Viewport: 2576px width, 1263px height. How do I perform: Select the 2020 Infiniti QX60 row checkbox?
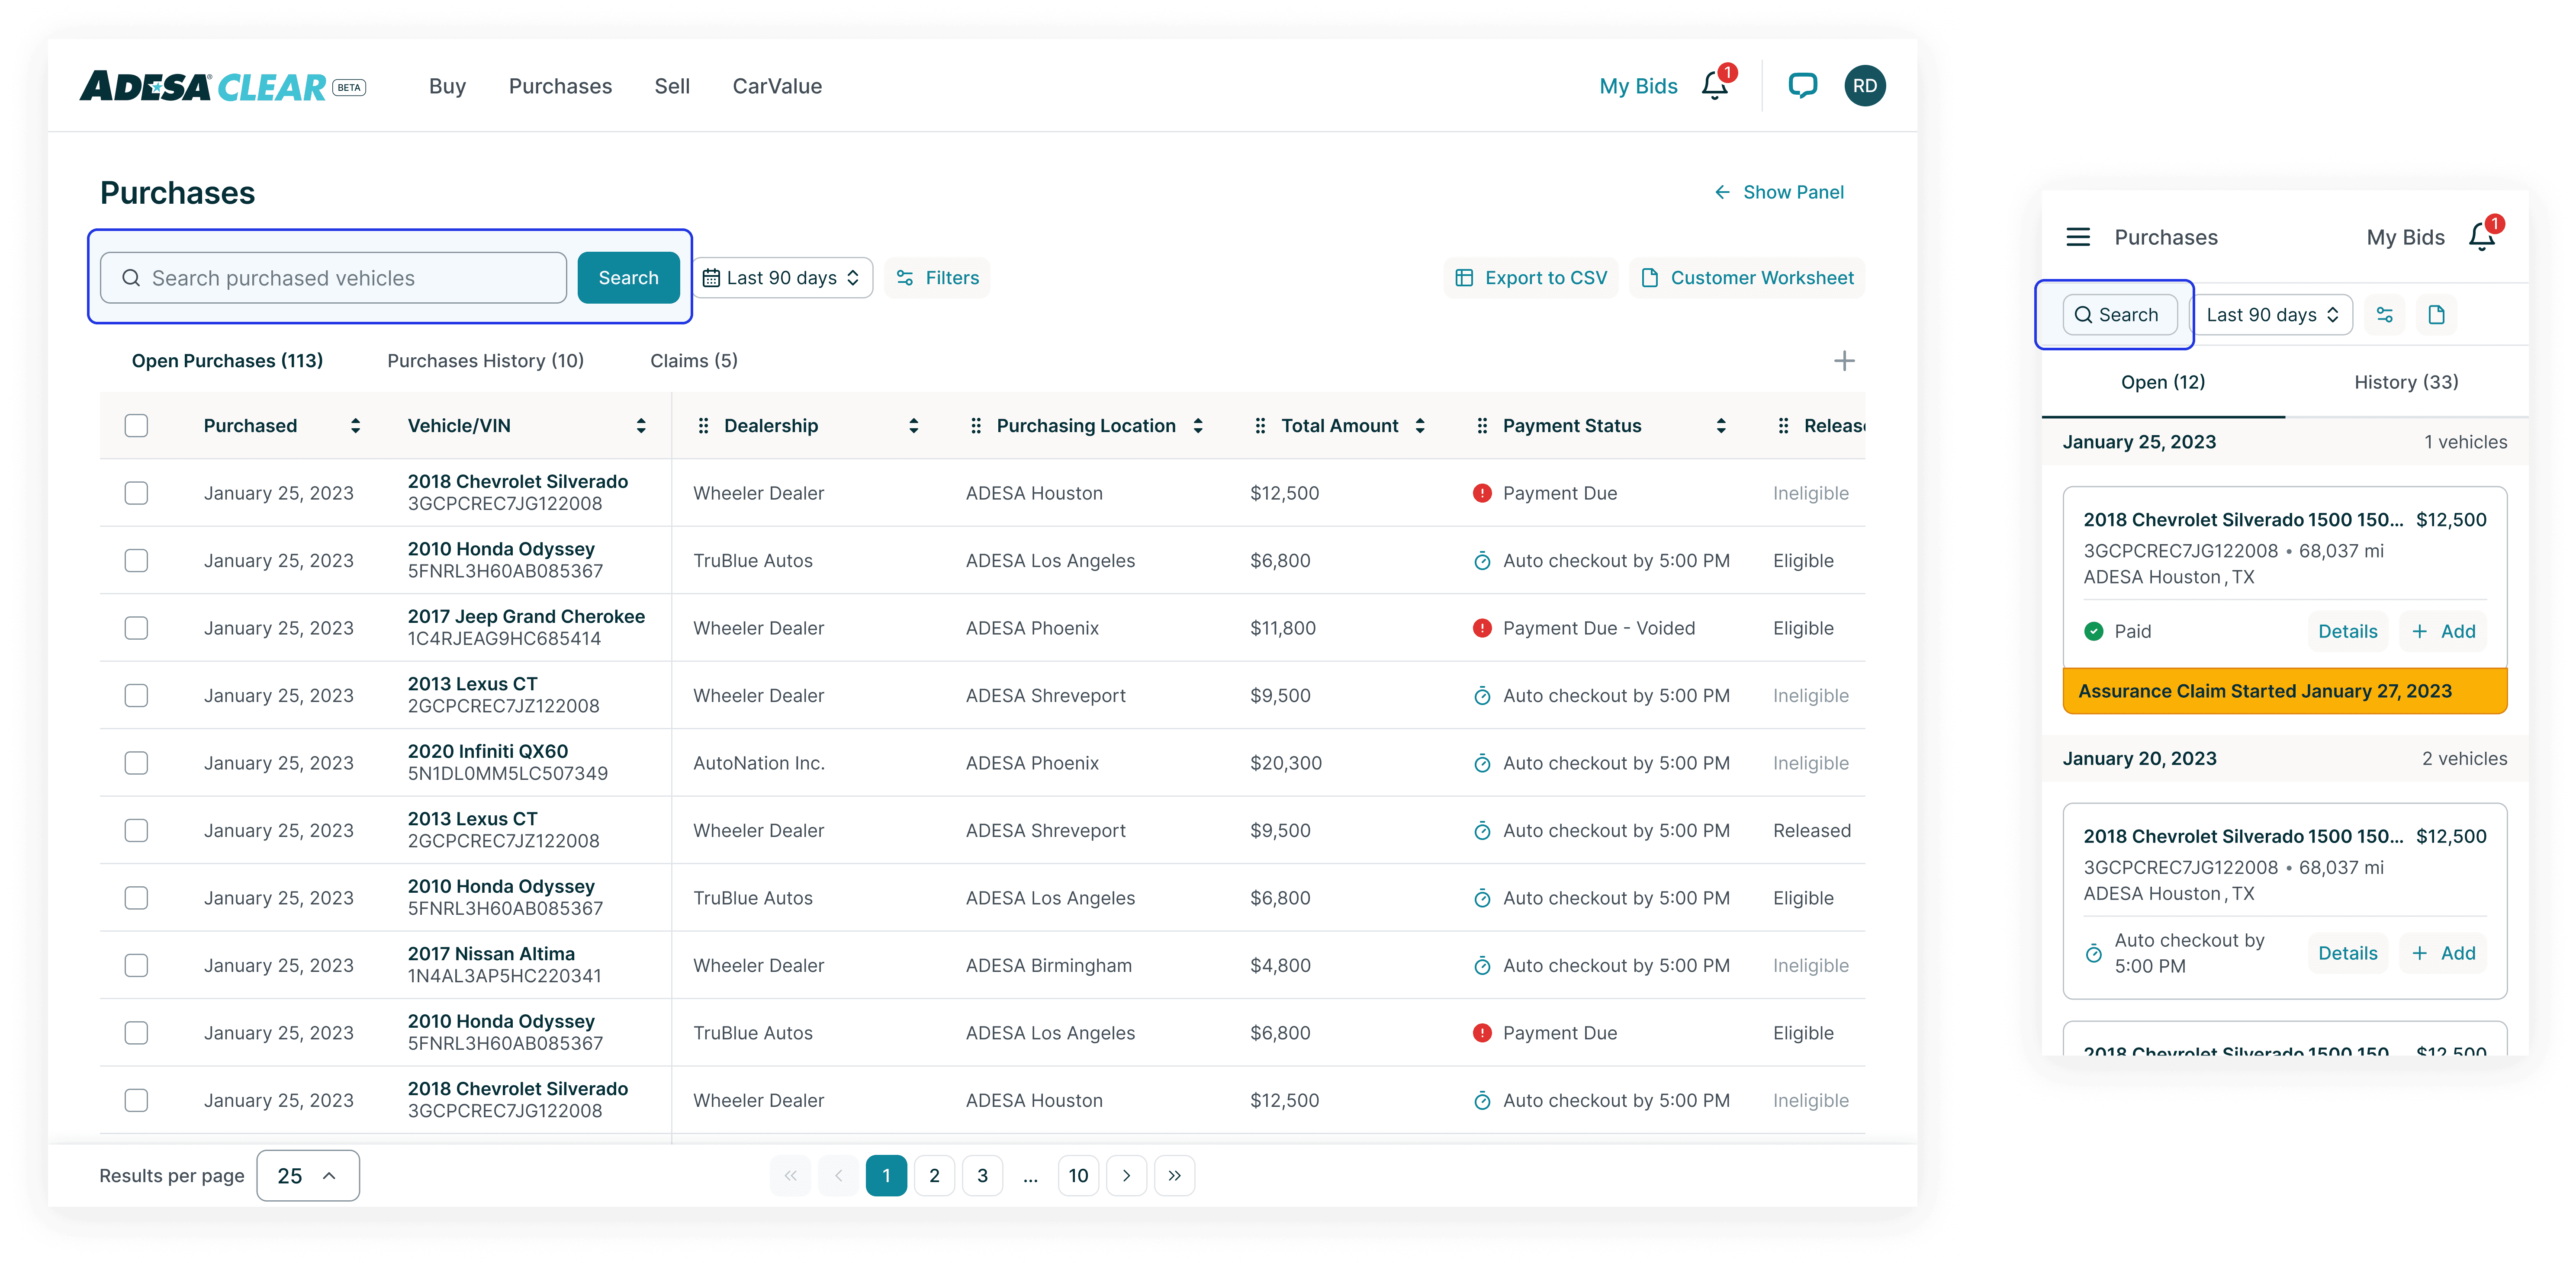[x=136, y=763]
